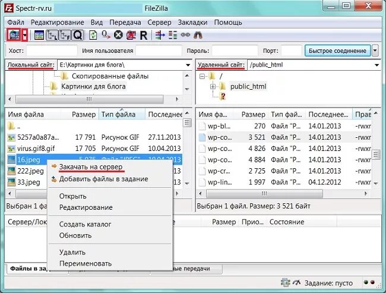Toggle the transfer queue Q icon
This screenshot has width=386, height=293.
point(78,35)
